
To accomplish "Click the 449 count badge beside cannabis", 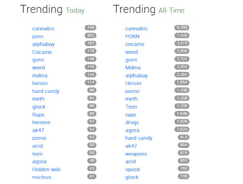I will tap(90, 28).
